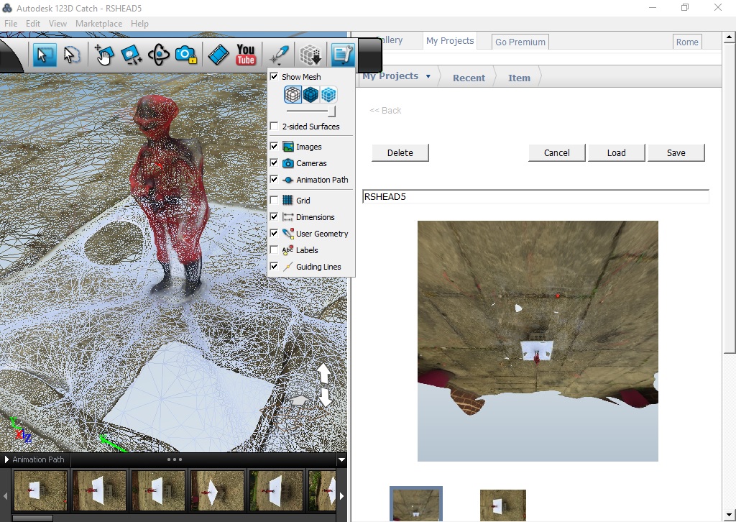Click filmstrip scroll left arrow
The height and width of the screenshot is (522, 736).
click(5, 495)
